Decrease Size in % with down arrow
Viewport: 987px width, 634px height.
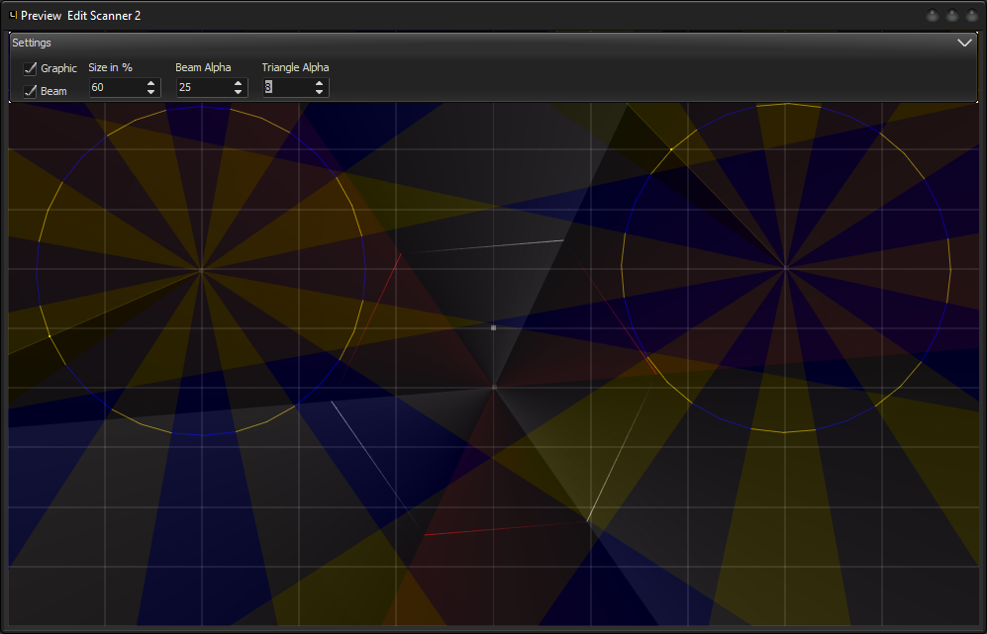[x=150, y=92]
